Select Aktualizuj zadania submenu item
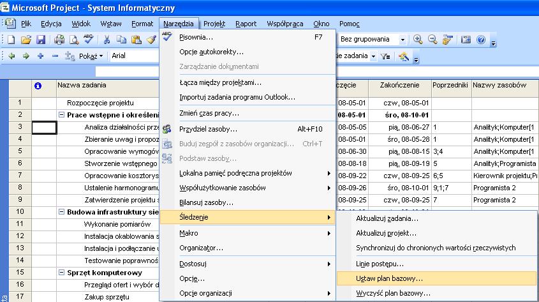 (436, 218)
